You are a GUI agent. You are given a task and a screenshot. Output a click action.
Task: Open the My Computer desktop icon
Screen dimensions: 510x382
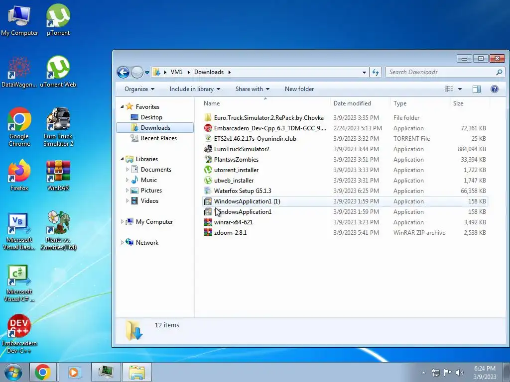tap(19, 20)
